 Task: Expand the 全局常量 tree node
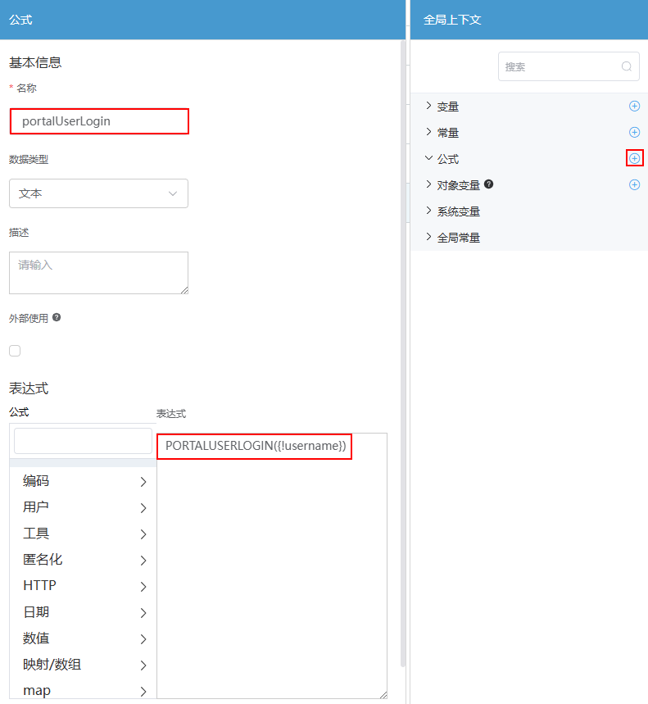pyautogui.click(x=428, y=237)
